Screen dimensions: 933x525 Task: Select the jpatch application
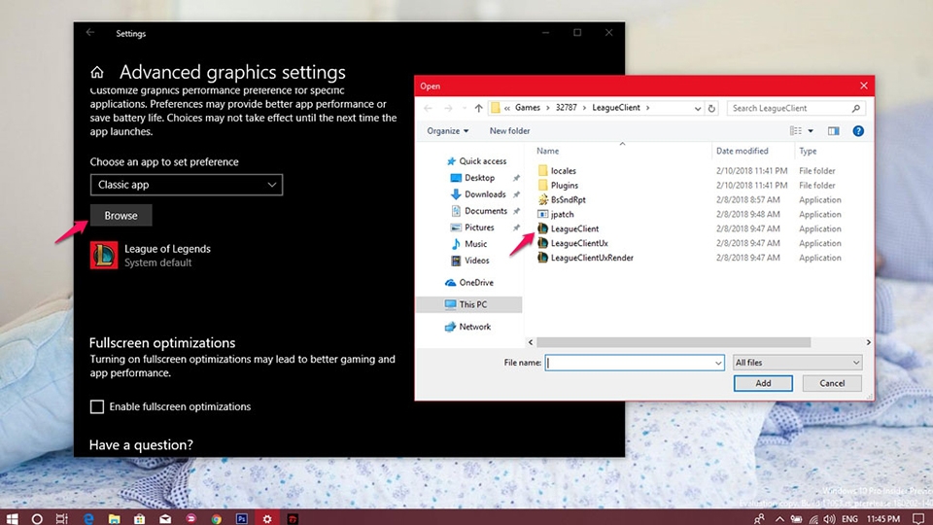click(556, 214)
